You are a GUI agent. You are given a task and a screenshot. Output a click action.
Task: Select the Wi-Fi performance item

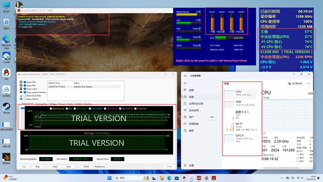coord(240,126)
